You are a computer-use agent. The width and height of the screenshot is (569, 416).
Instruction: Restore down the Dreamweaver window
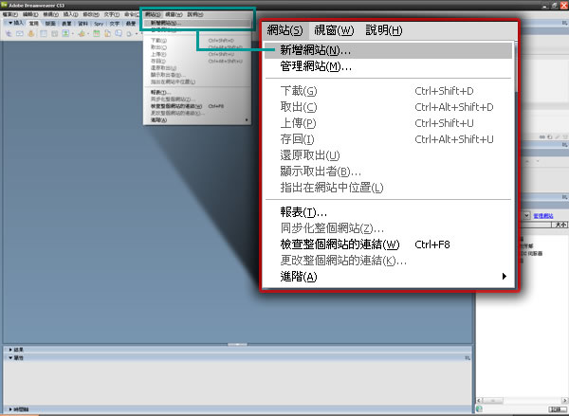tap(555, 5)
